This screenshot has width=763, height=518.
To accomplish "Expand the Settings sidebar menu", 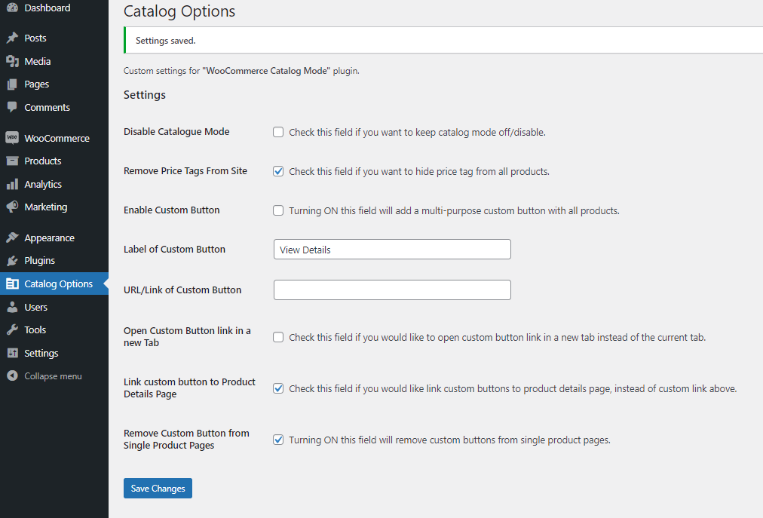I will [44, 352].
